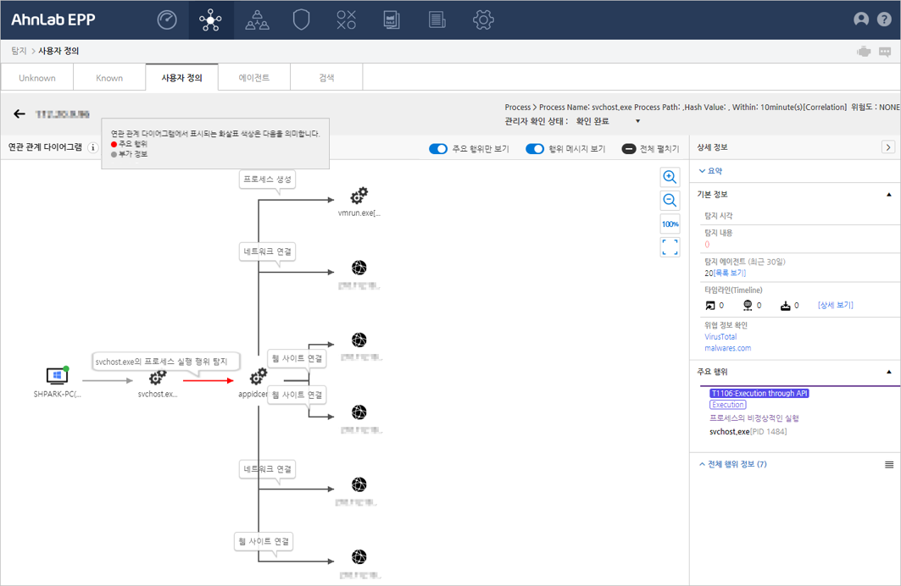Click the zoom in magnifier button

pyautogui.click(x=670, y=177)
